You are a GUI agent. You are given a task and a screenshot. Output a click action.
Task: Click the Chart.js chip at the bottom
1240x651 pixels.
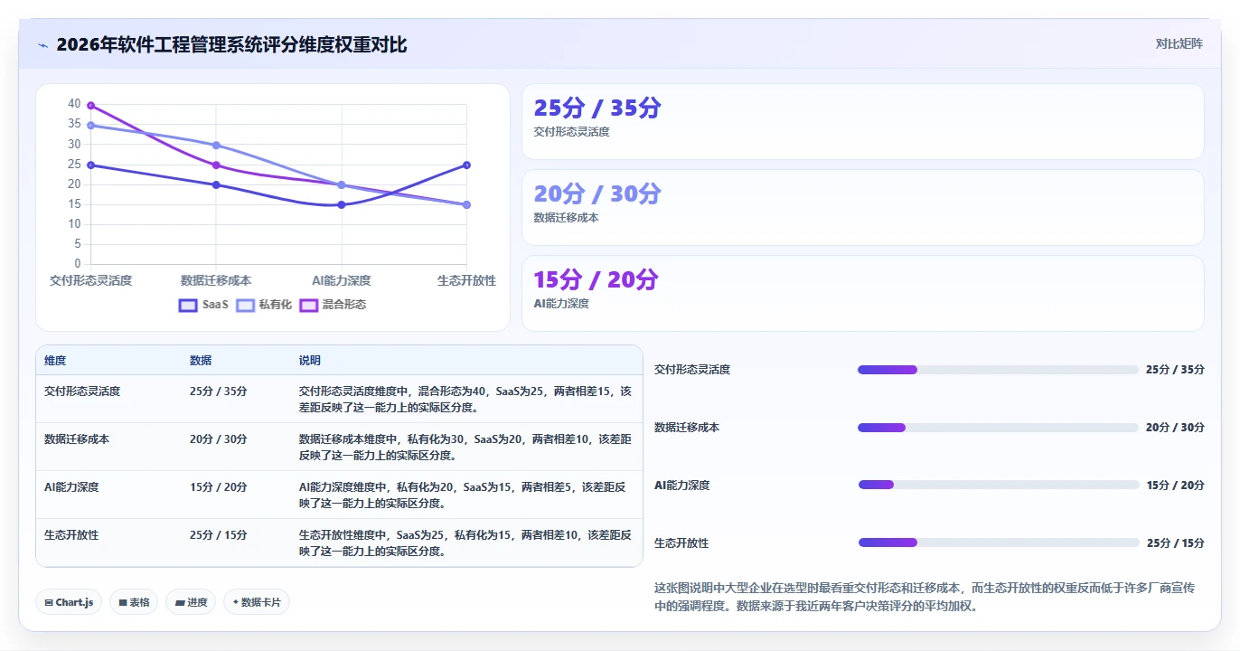[x=69, y=602]
